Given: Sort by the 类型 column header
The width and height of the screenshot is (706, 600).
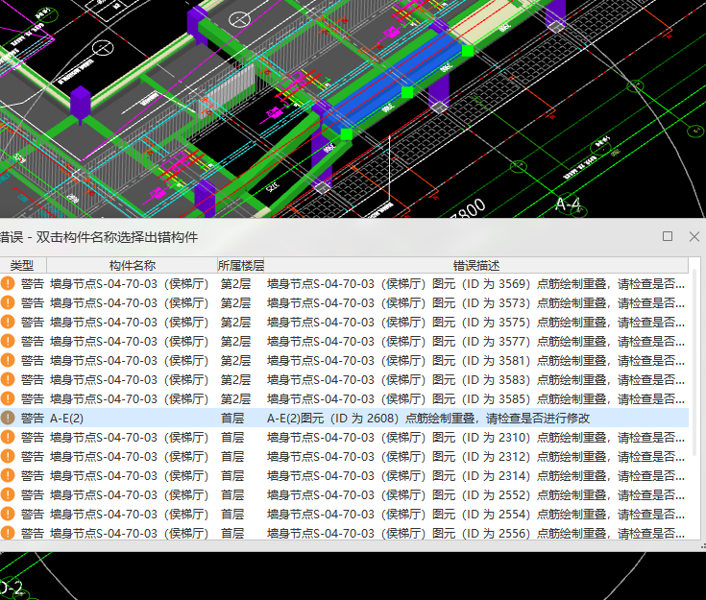Looking at the screenshot, I should click(x=22, y=265).
